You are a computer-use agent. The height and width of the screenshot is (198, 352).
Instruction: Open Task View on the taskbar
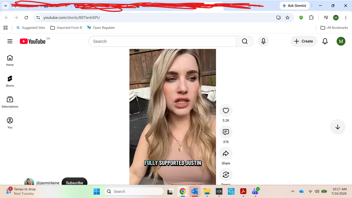coord(170,191)
